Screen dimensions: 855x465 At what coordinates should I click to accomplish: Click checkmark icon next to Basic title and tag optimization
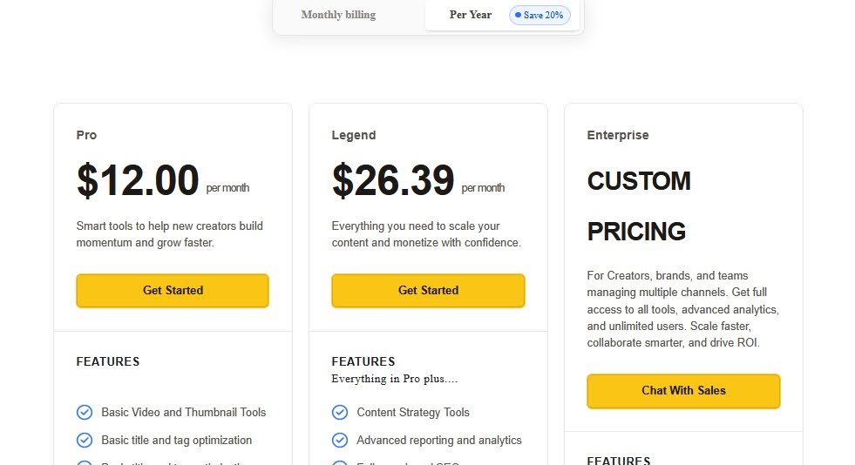click(x=85, y=441)
